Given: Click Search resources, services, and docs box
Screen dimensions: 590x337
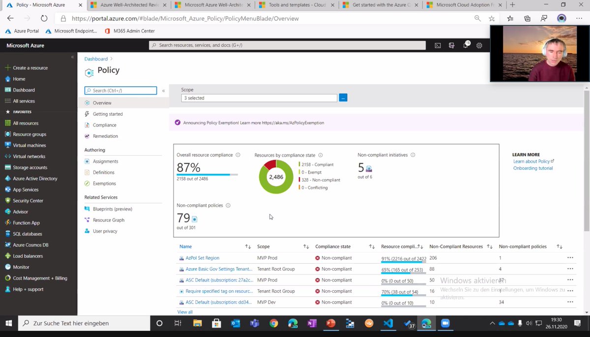Looking at the screenshot, I should point(288,45).
